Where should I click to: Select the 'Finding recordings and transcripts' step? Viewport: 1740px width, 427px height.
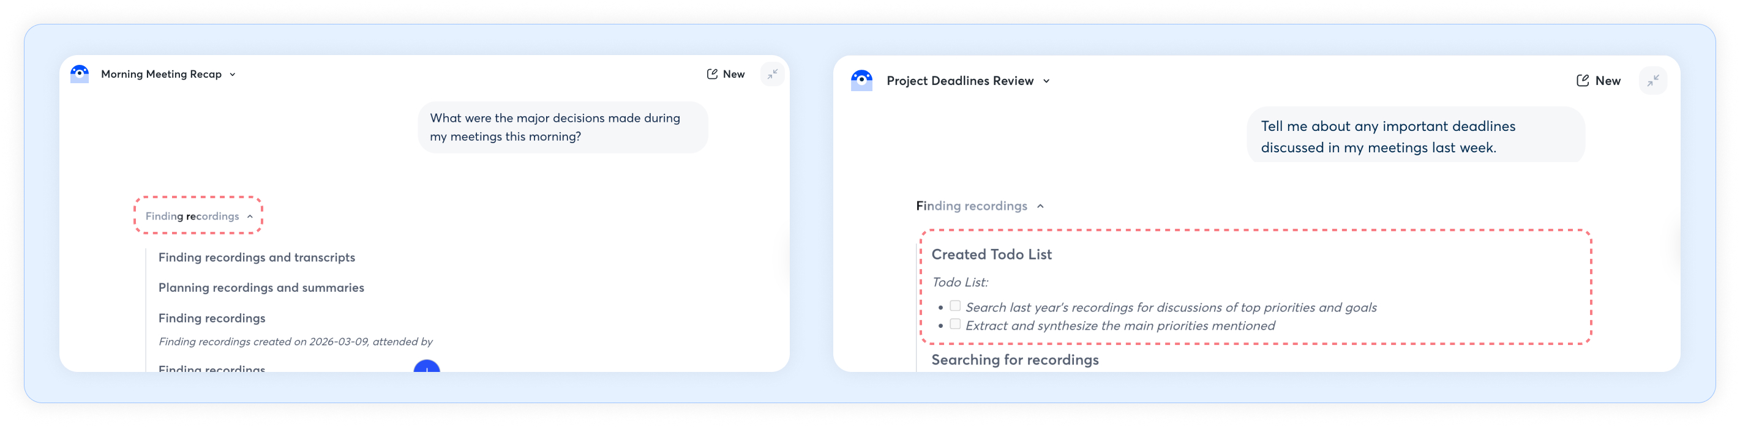(257, 258)
